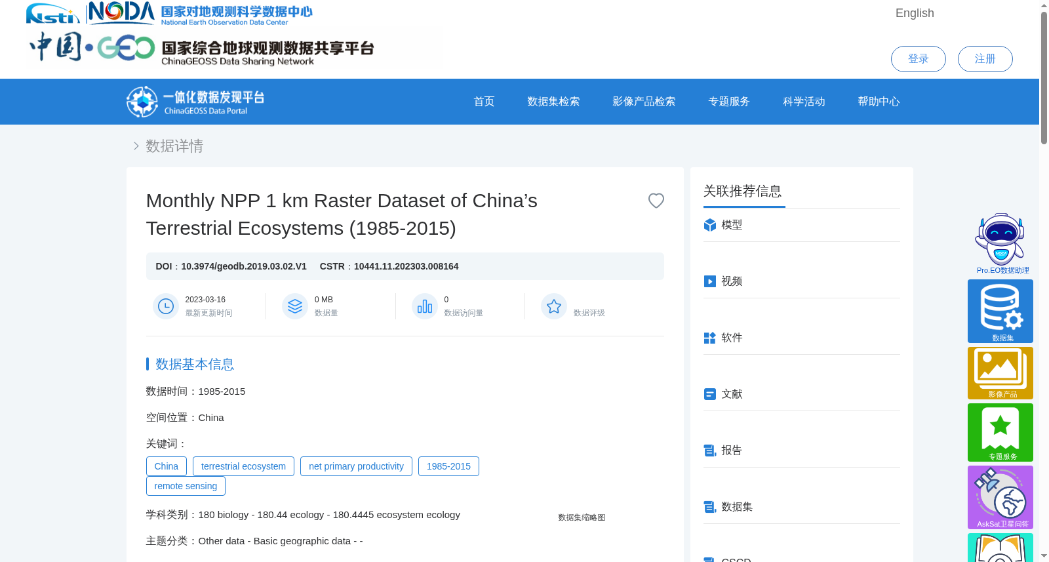Open the 影像产品 image products tile
1049x562 pixels.
(1000, 373)
